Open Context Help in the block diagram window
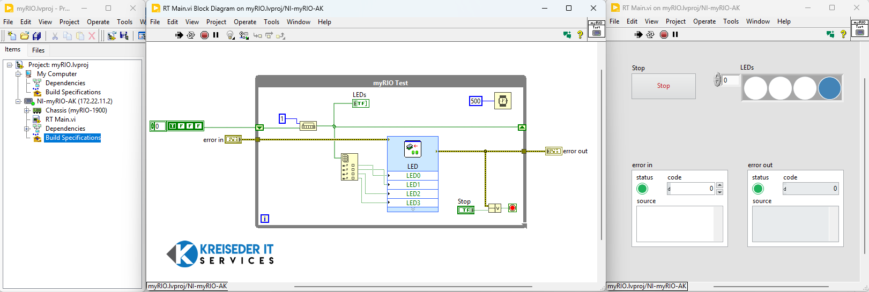869x292 pixels. [580, 35]
